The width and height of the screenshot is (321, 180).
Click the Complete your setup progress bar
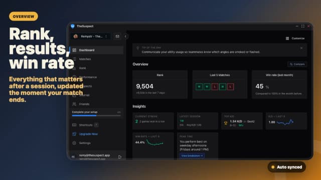tap(96, 115)
